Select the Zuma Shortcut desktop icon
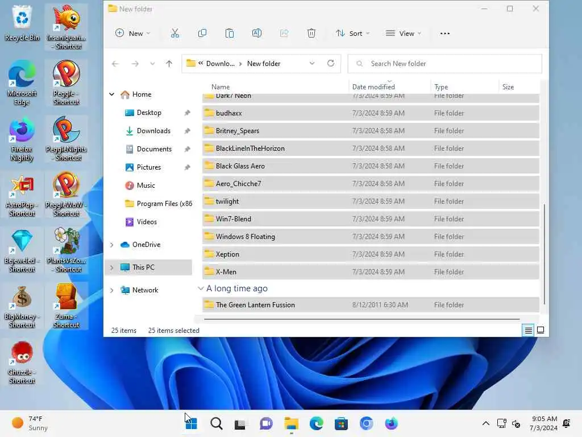 click(66, 306)
